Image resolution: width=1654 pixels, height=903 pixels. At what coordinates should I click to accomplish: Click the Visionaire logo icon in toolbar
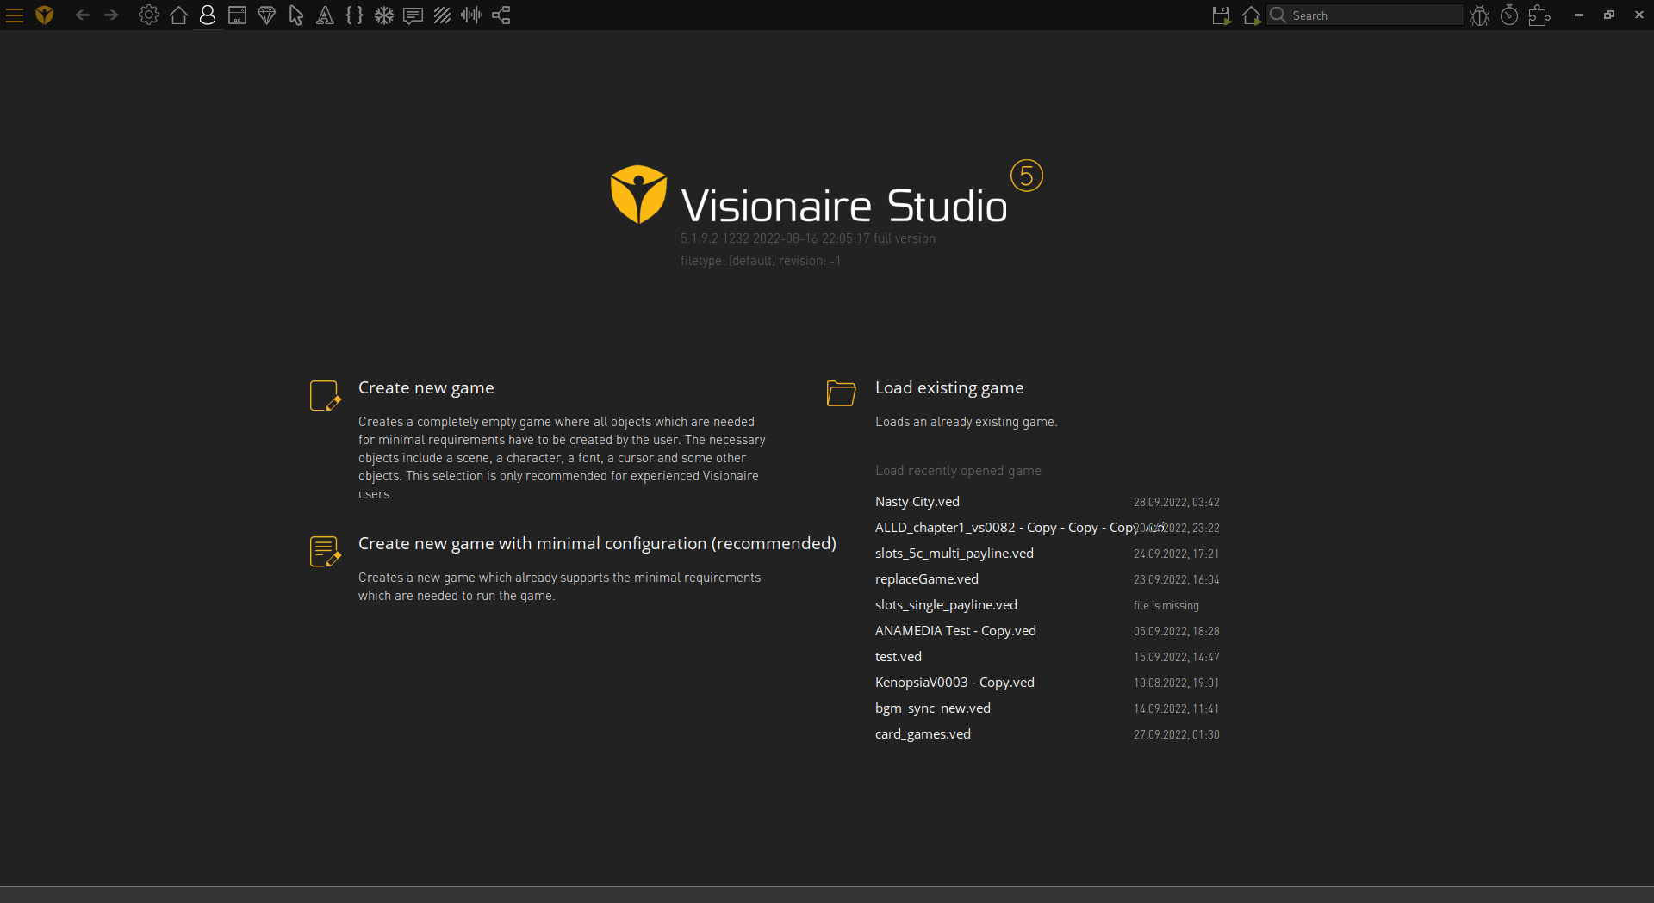point(45,15)
